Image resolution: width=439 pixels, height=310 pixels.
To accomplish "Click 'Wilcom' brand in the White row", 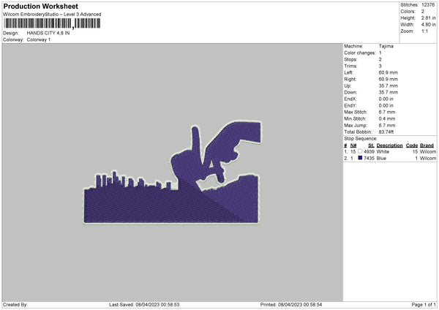I will (x=428, y=151).
